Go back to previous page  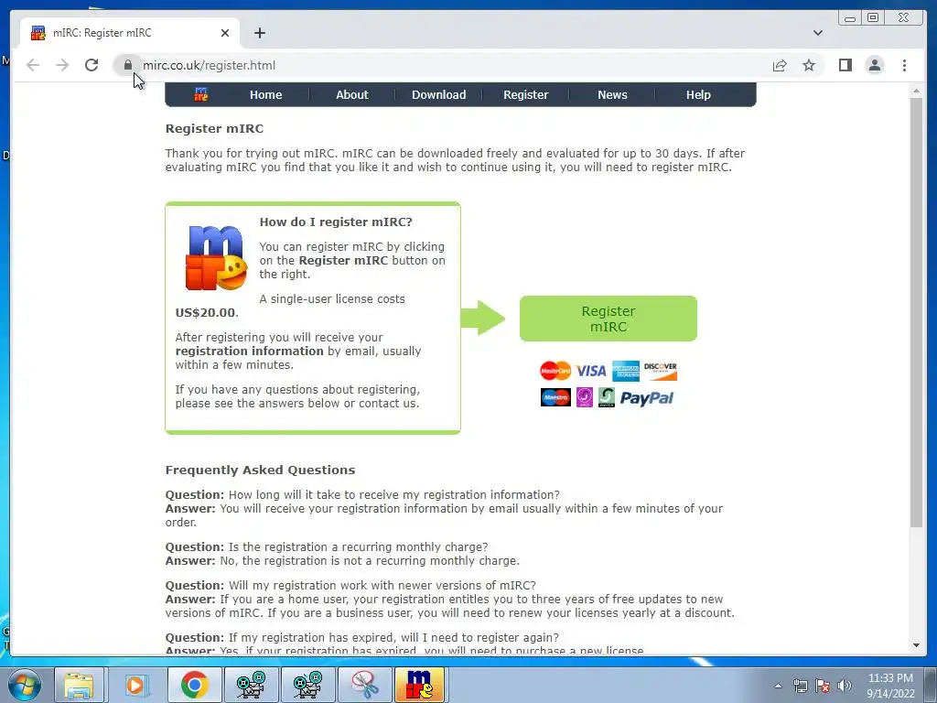click(x=33, y=65)
